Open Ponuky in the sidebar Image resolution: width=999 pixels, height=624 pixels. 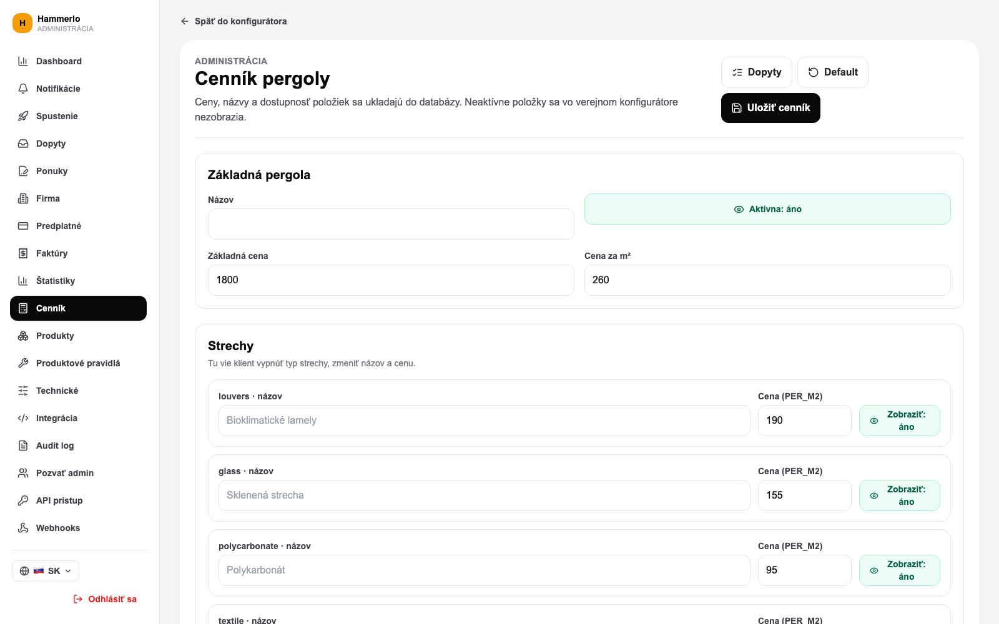point(78,171)
